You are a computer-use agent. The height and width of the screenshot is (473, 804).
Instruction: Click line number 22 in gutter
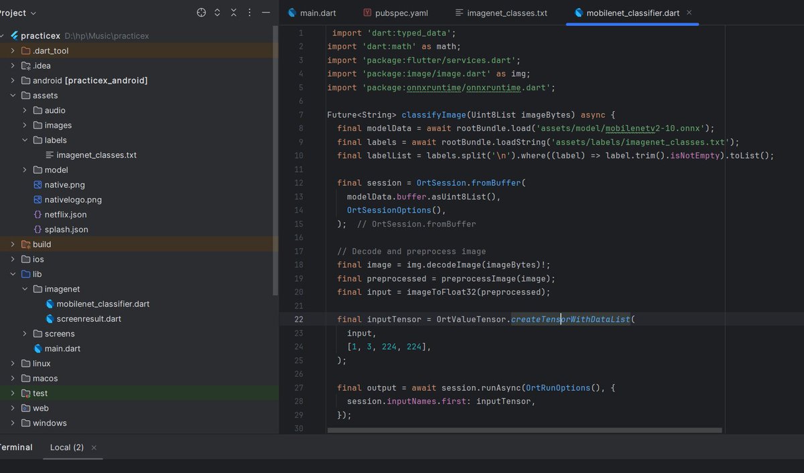[x=298, y=319]
